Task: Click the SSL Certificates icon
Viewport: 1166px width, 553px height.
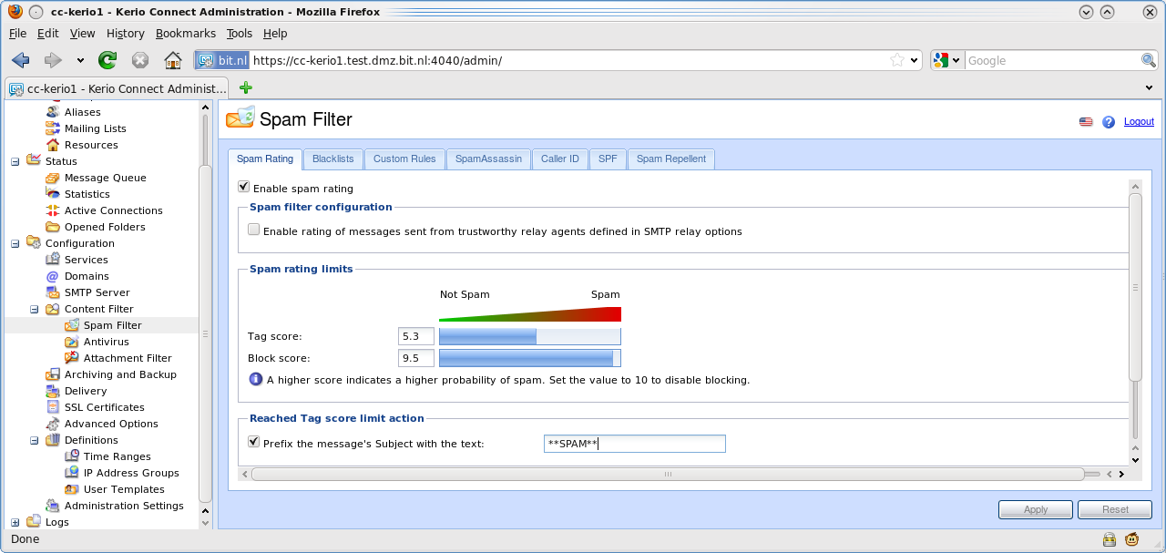Action: 53,407
